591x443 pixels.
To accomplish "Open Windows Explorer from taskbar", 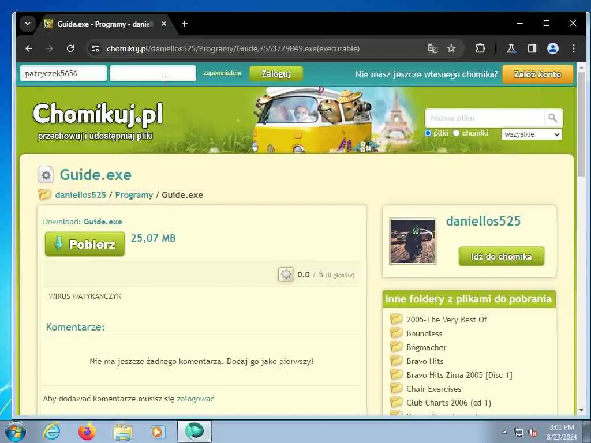I will (123, 431).
